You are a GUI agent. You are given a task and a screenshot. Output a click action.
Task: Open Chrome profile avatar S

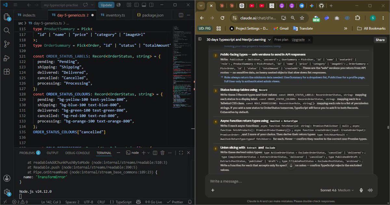pos(372,18)
